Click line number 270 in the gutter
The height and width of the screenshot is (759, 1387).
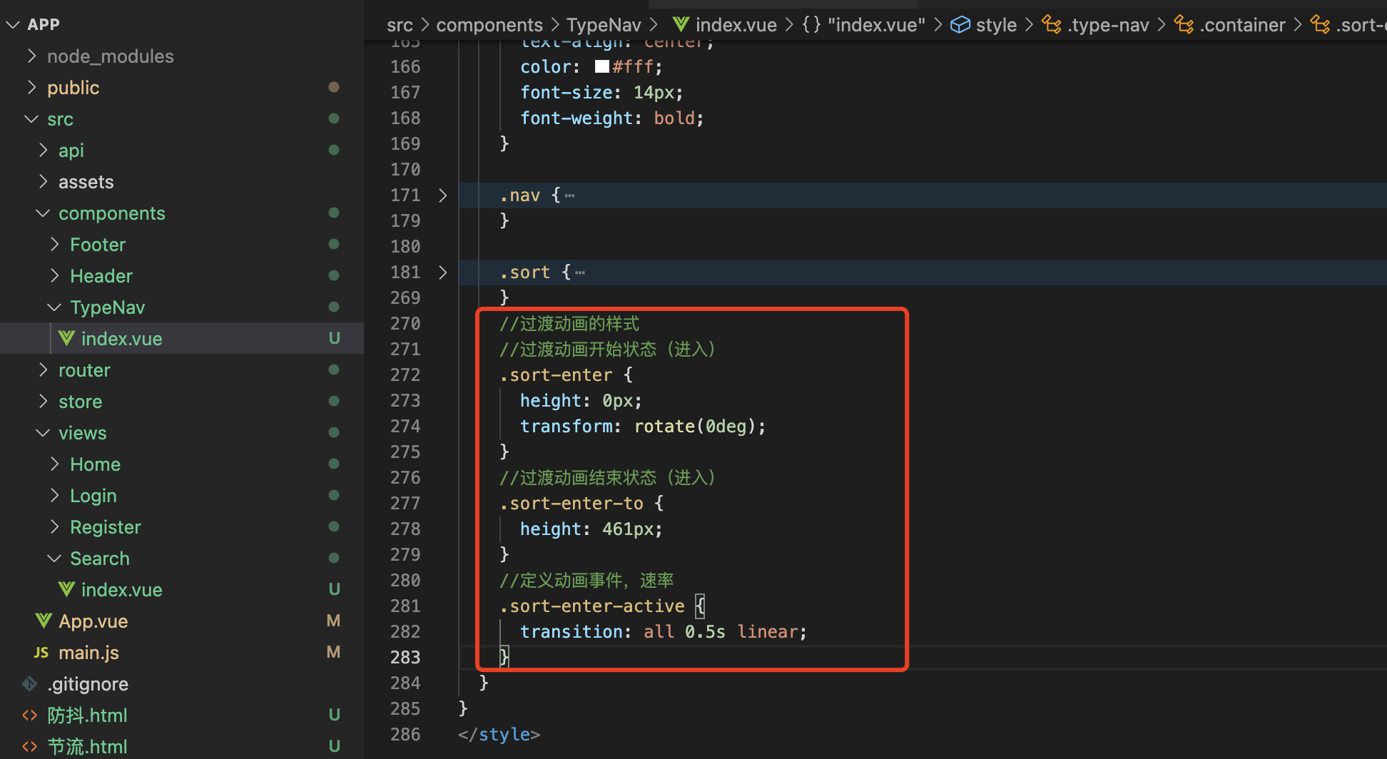click(405, 324)
